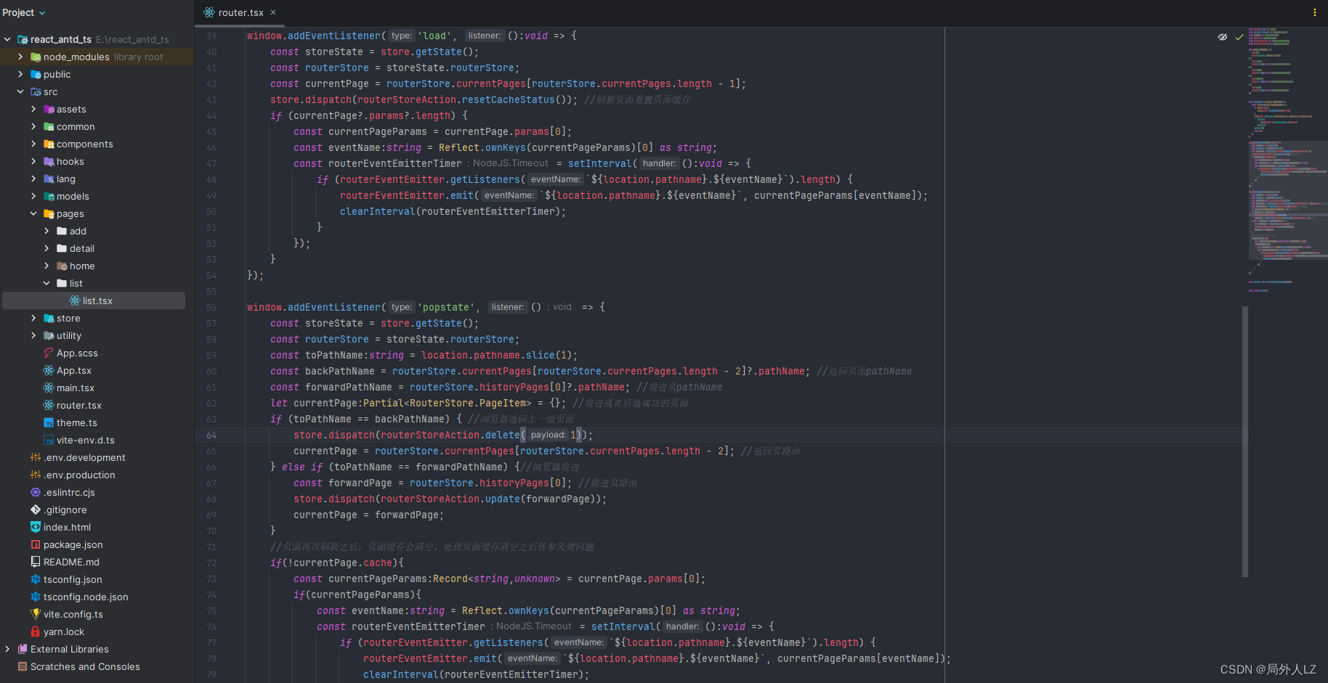Click the .env.development file icon

[x=36, y=457]
